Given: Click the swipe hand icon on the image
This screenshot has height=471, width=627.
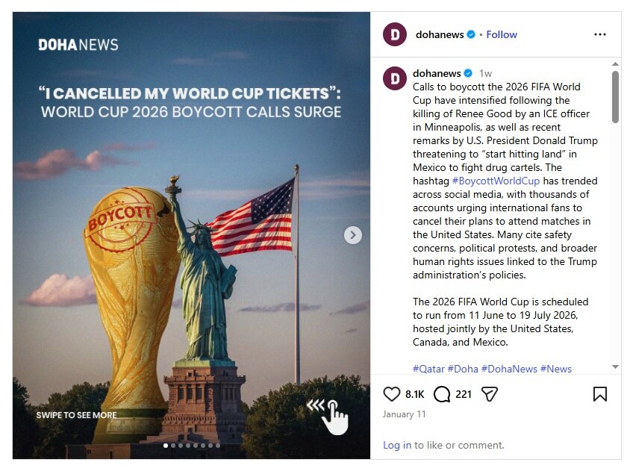Looking at the screenshot, I should click(x=333, y=414).
